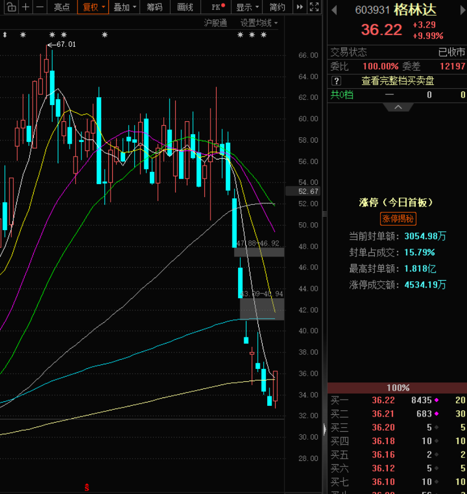Click the pink diamond next to 683
The image size is (467, 494).
pos(437,414)
